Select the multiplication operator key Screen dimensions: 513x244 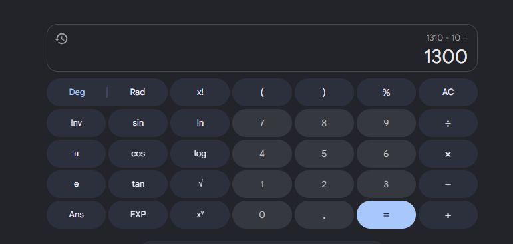tap(448, 154)
